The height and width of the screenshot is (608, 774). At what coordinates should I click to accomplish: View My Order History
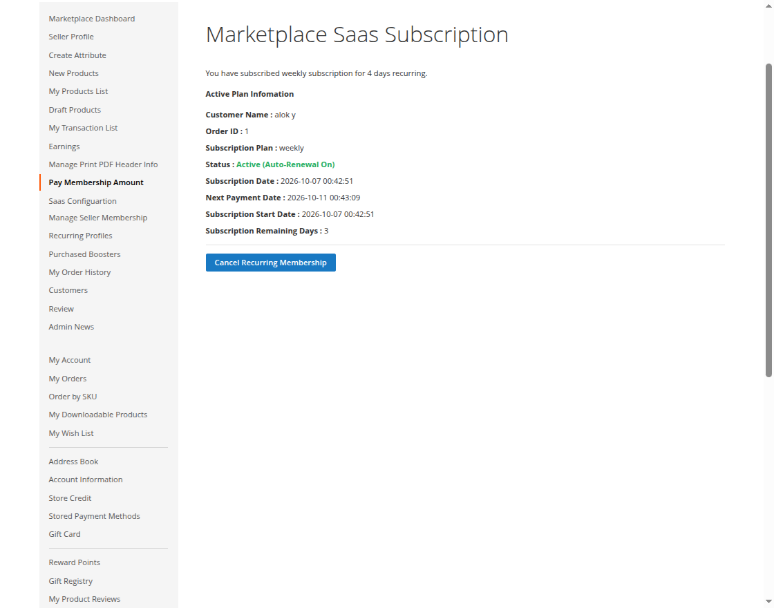pyautogui.click(x=79, y=272)
